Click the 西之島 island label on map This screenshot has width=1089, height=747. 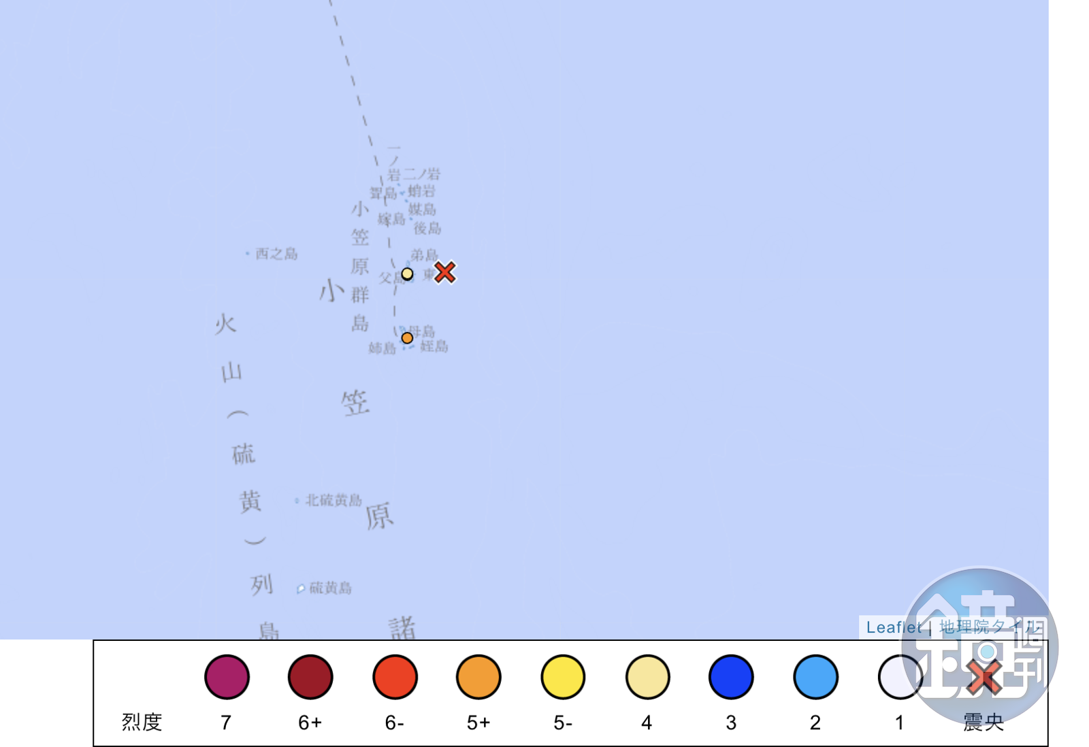pos(276,254)
